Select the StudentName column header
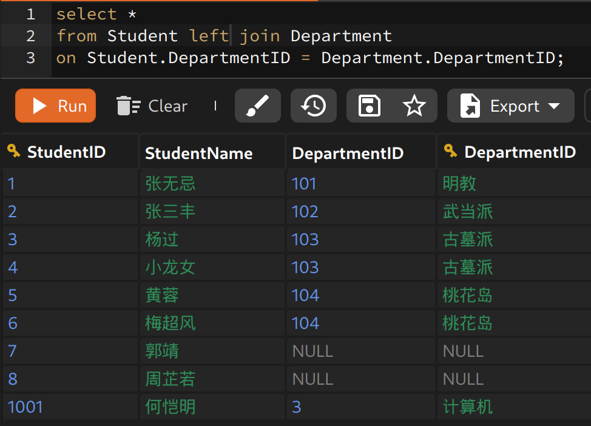 pos(198,153)
